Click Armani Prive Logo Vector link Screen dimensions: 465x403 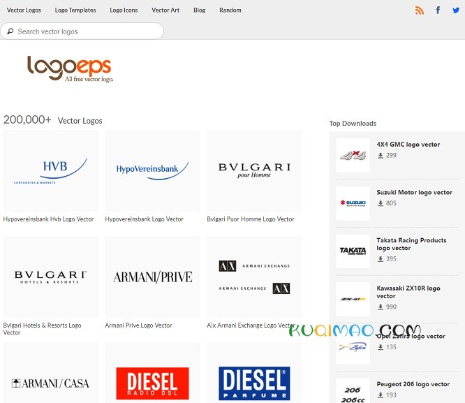pyautogui.click(x=138, y=325)
